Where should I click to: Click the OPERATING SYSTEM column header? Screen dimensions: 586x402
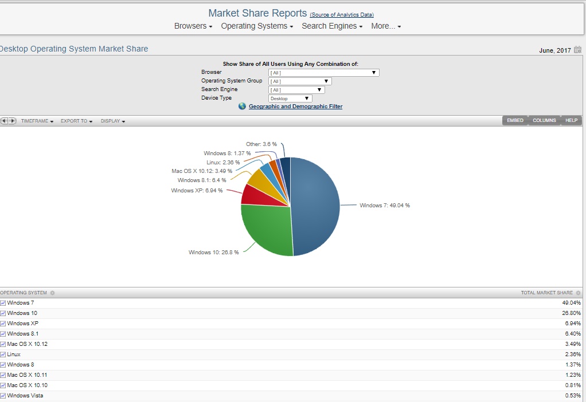point(24,293)
